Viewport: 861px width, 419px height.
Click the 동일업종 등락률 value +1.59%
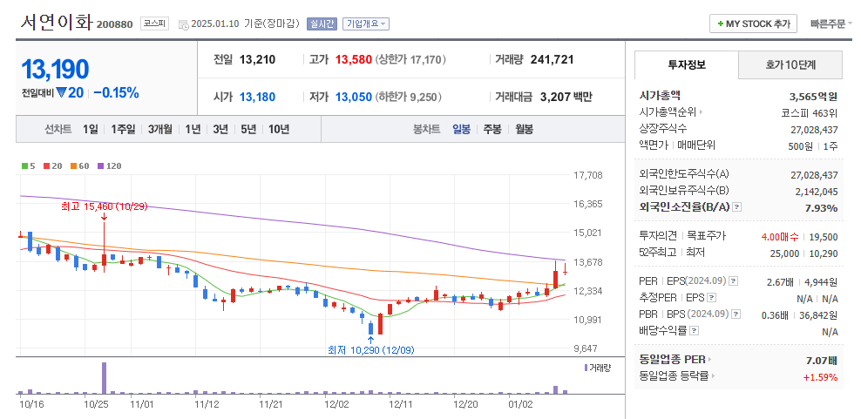coord(820,376)
